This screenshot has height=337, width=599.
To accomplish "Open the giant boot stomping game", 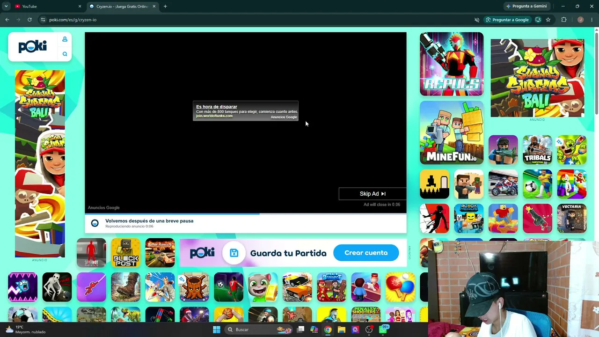I will pyautogui.click(x=125, y=287).
